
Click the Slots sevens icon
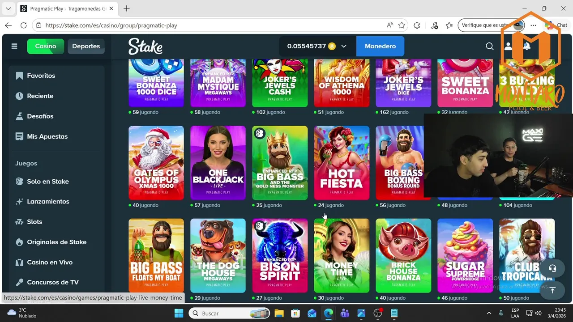pyautogui.click(x=19, y=221)
